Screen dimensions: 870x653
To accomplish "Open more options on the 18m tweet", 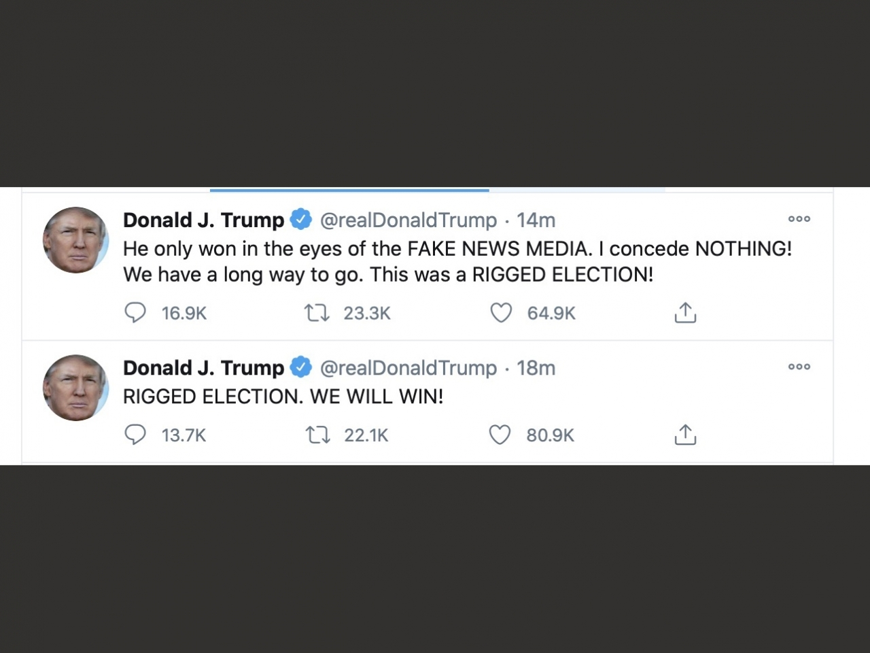I will point(799,367).
